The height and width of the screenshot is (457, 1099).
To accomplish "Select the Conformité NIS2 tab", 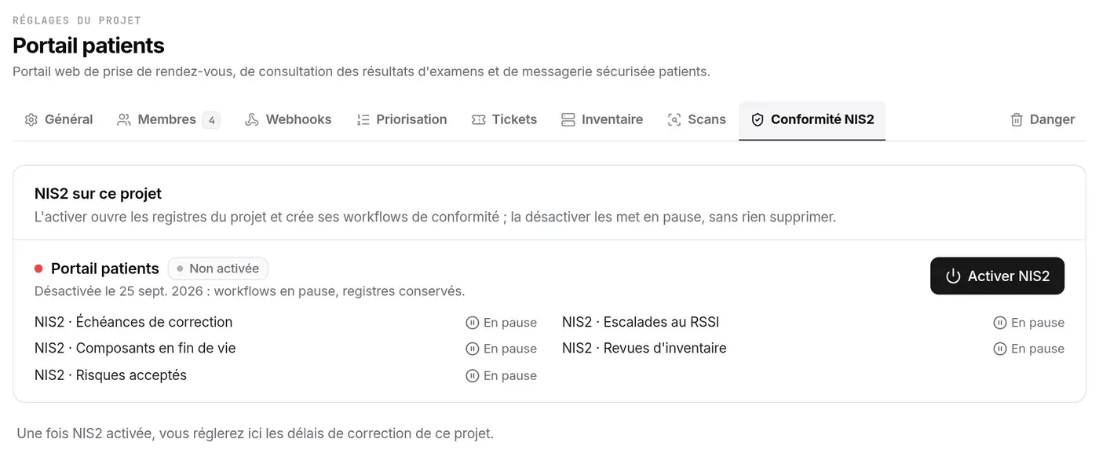I will 812,120.
